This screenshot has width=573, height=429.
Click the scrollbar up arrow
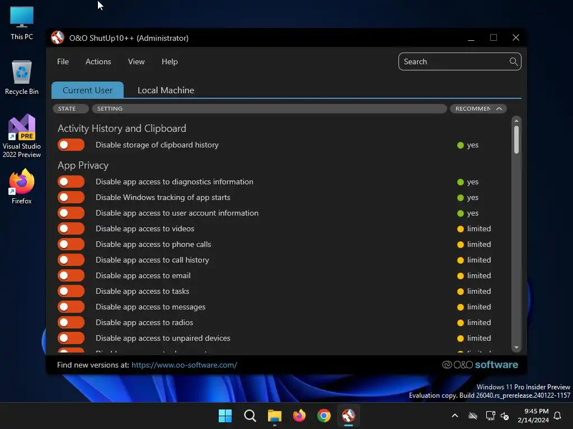pos(516,121)
